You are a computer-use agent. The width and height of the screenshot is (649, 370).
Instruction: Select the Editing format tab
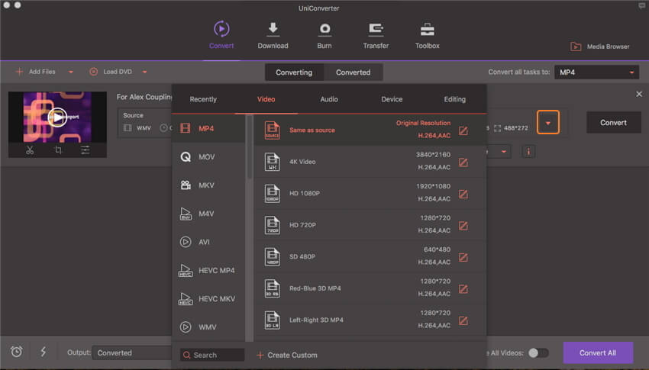(455, 99)
